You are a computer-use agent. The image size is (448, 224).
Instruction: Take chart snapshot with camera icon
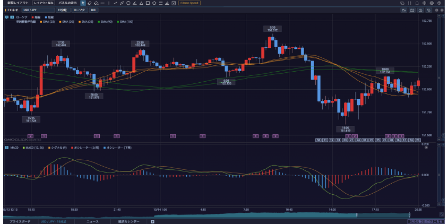coord(420,10)
